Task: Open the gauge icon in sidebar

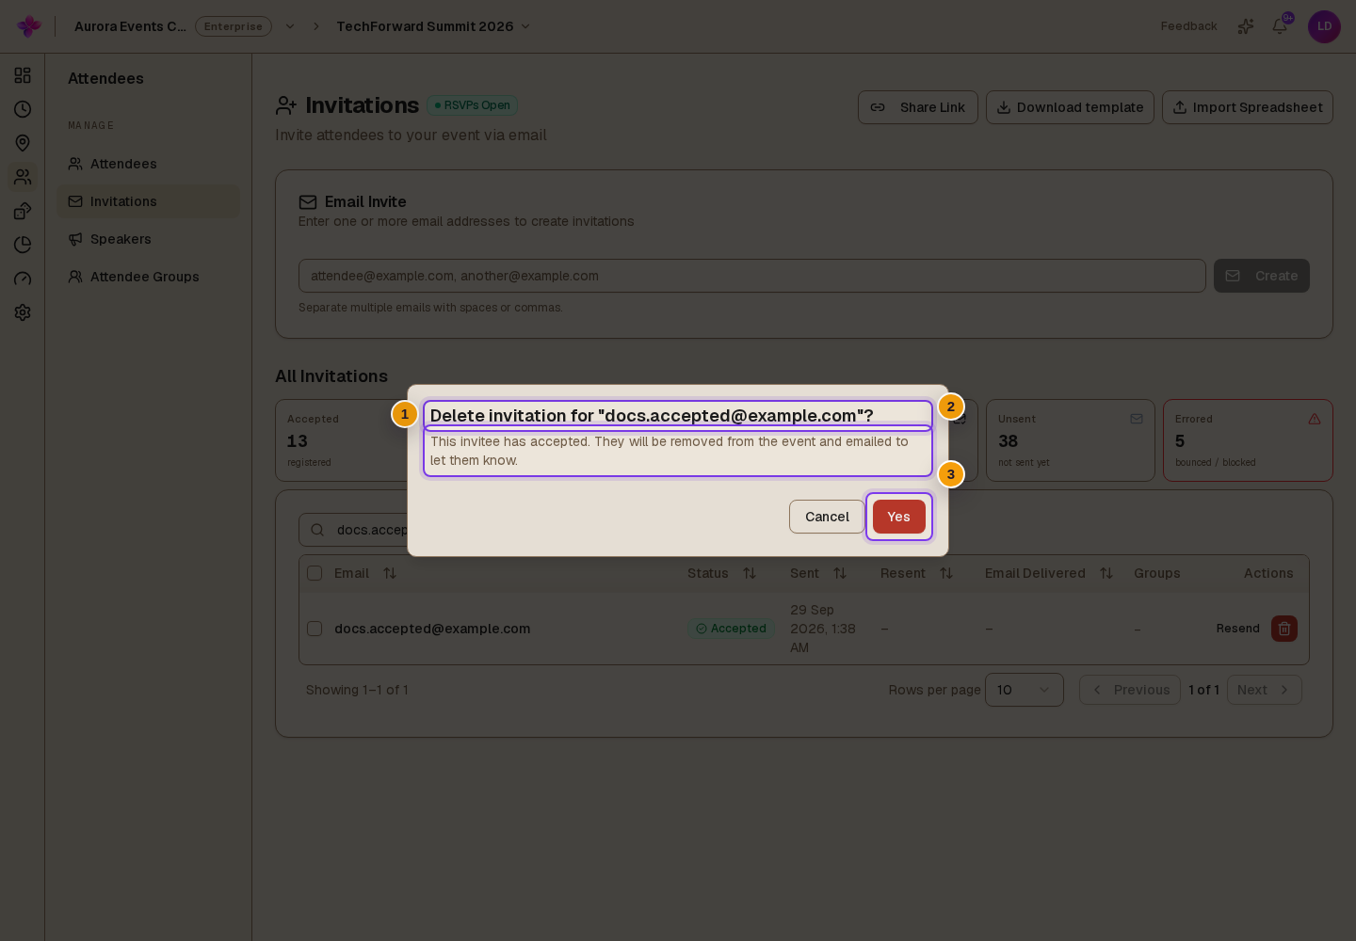Action: click(x=23, y=279)
